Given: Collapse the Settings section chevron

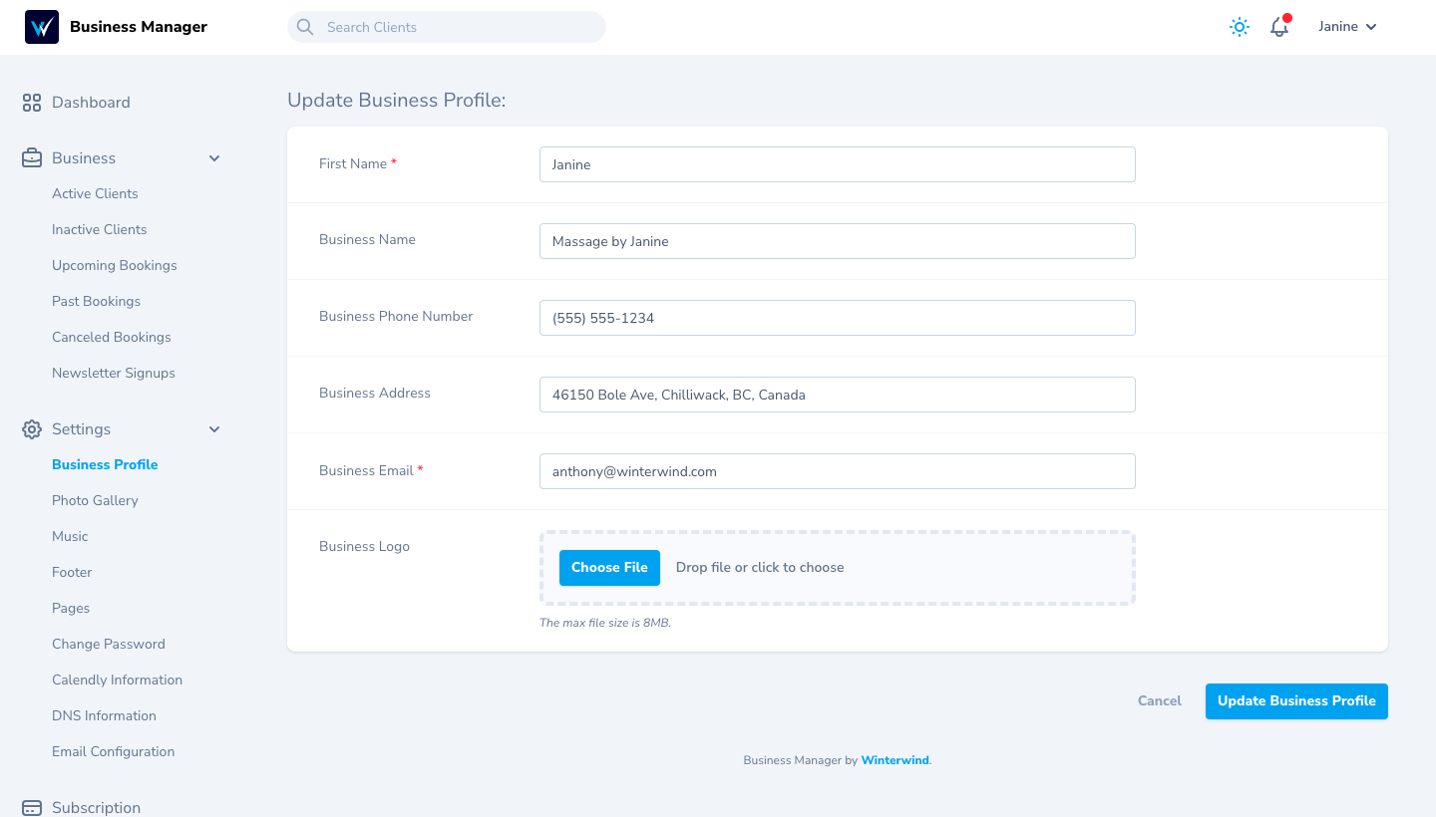Looking at the screenshot, I should (214, 428).
